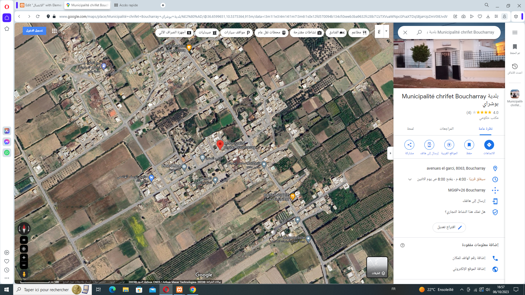Viewport: 525px width, 295px height.
Task: Click the اقتراح تعديل suggest edit button
Action: tap(449, 227)
